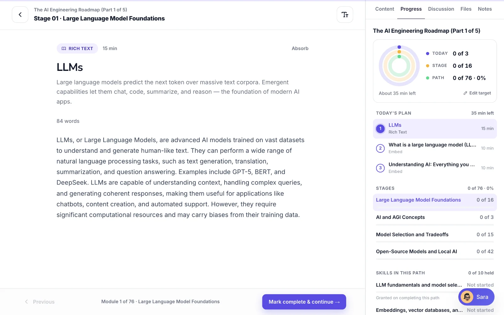504x315 pixels.
Task: Open 'Understanding AI: Everything you' embed
Action: click(x=435, y=168)
